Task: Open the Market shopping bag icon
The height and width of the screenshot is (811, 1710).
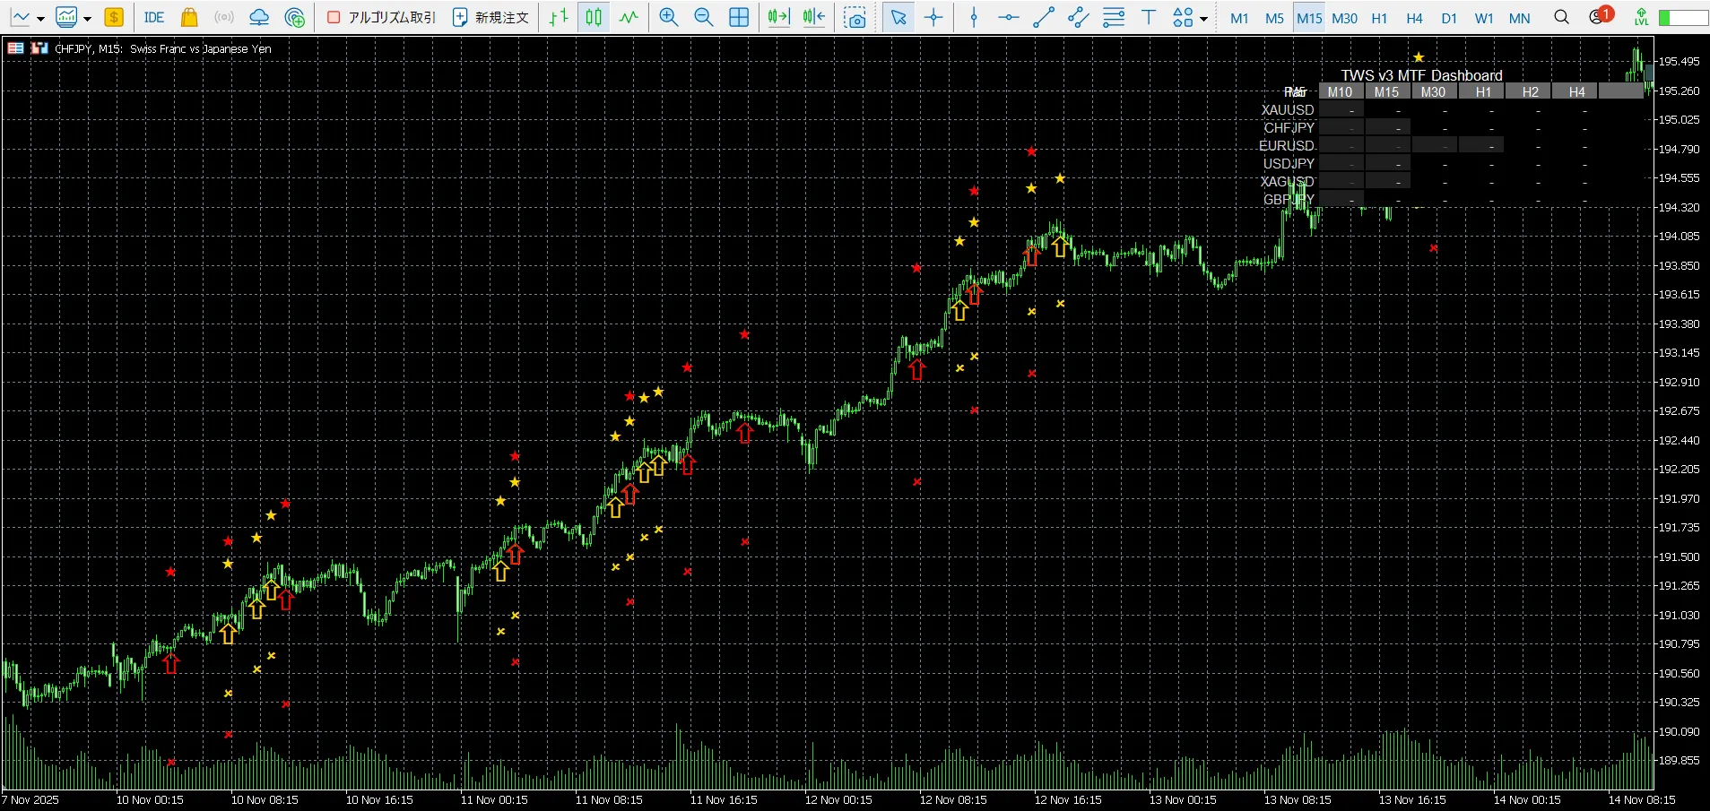Action: pos(189,17)
